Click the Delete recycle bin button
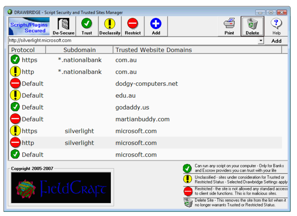The height and width of the screenshot is (216, 297). tap(252, 26)
